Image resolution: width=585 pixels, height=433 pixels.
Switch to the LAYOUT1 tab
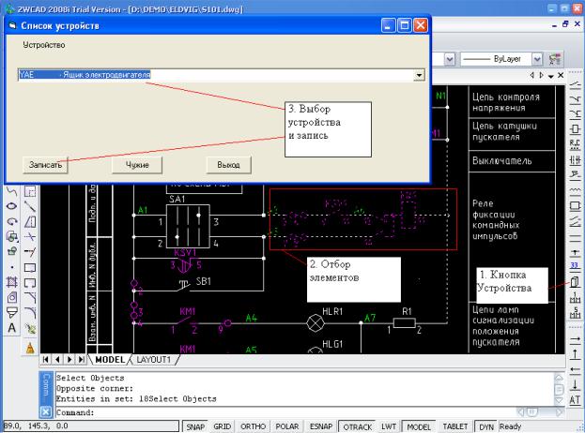pos(154,359)
